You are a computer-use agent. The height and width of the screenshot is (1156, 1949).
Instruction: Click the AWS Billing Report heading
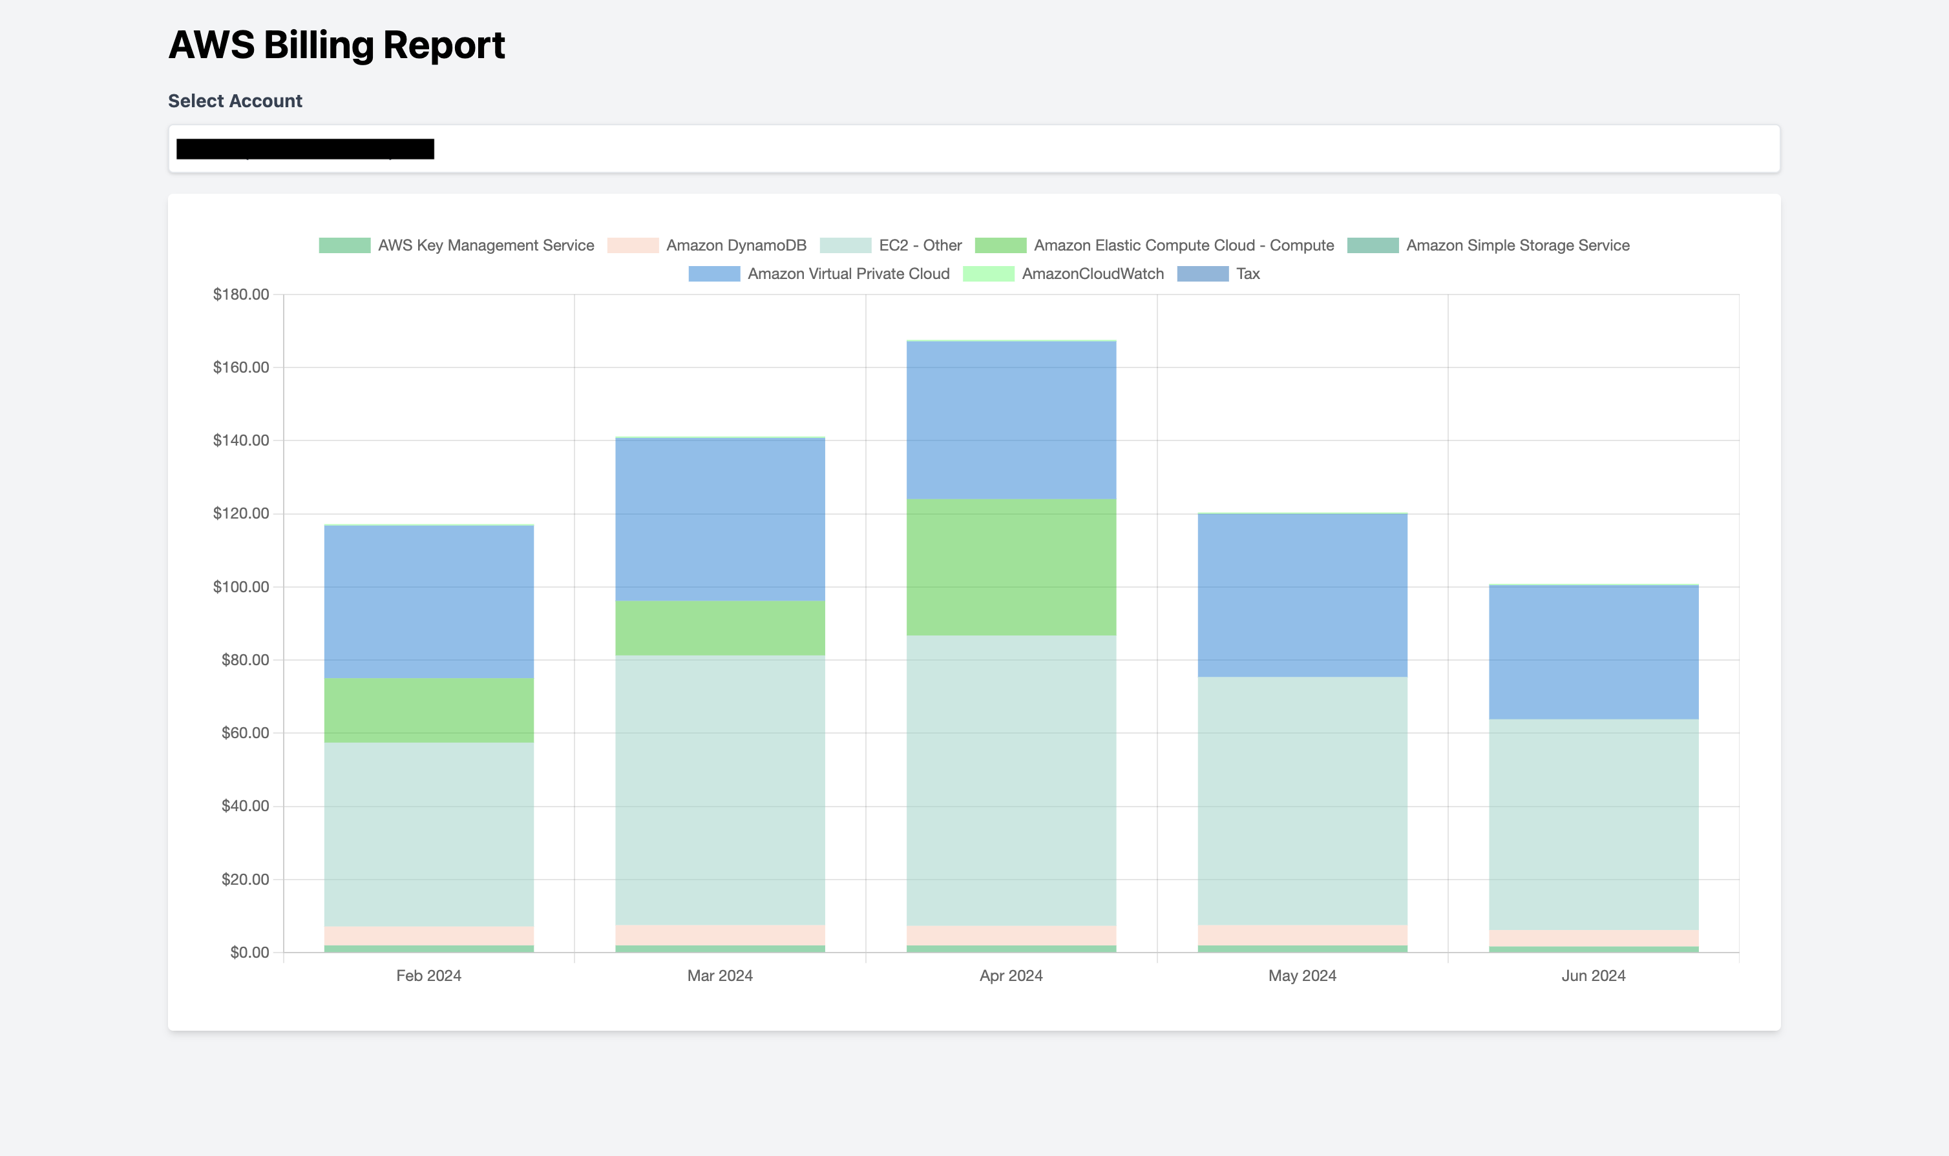[337, 45]
